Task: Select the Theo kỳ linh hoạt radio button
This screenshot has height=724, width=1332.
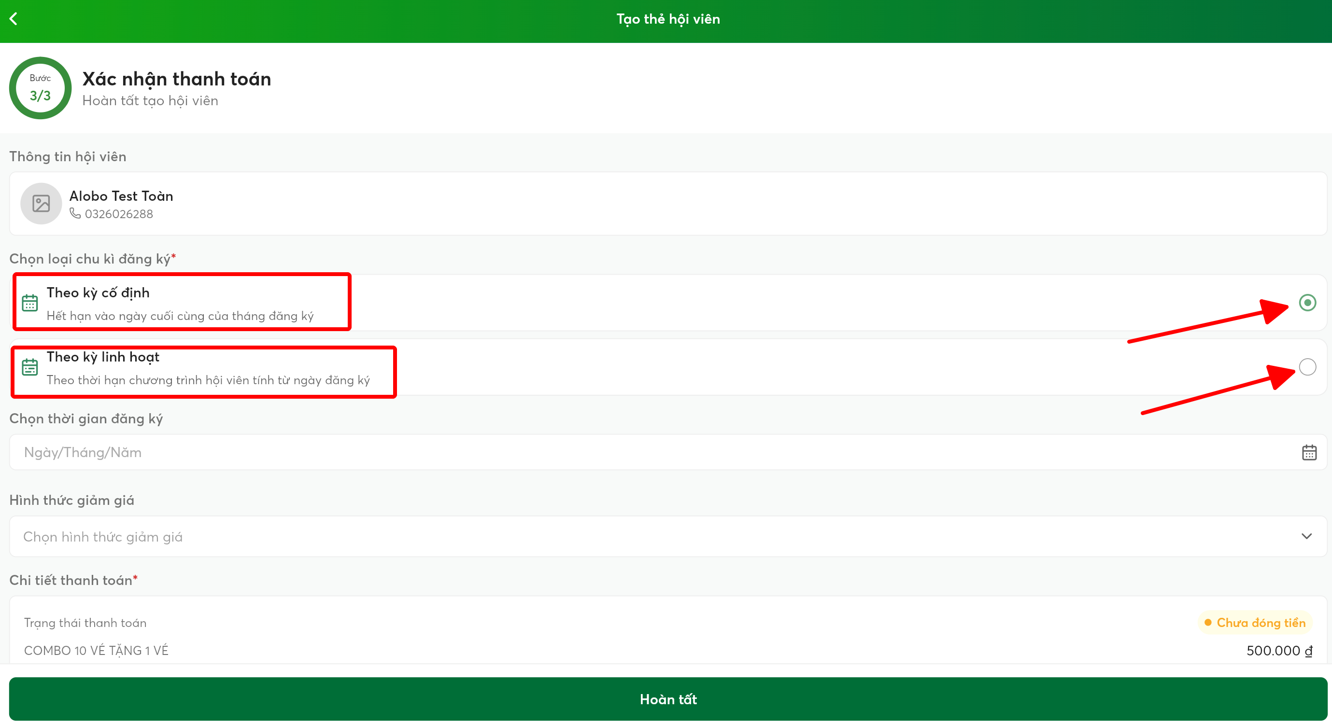Action: click(1307, 367)
